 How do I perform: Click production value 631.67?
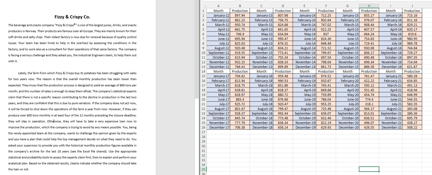[412, 67]
